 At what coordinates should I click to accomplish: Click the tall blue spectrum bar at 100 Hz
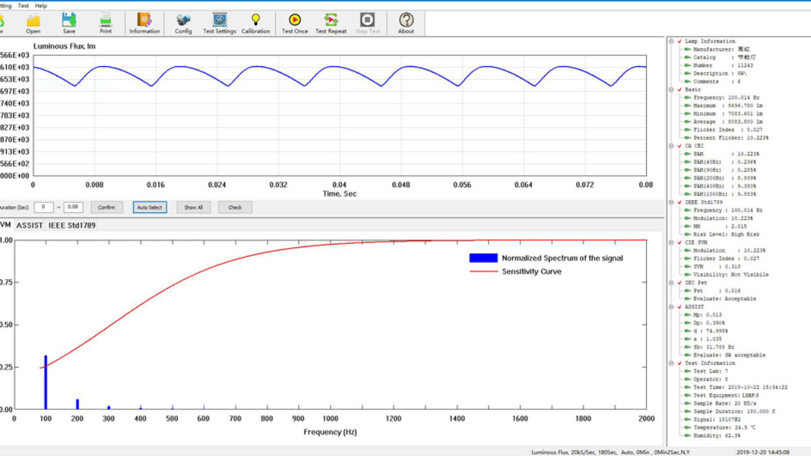[x=46, y=382]
